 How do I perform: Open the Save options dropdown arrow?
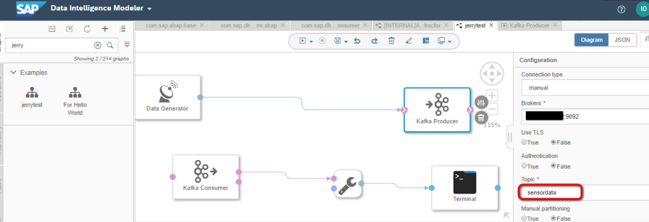(x=346, y=41)
